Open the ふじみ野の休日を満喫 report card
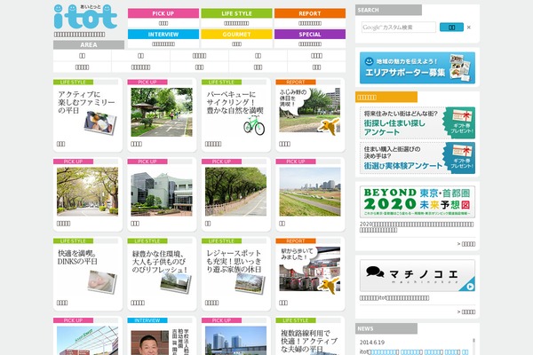This screenshot has width=533, height=355. tap(310, 115)
